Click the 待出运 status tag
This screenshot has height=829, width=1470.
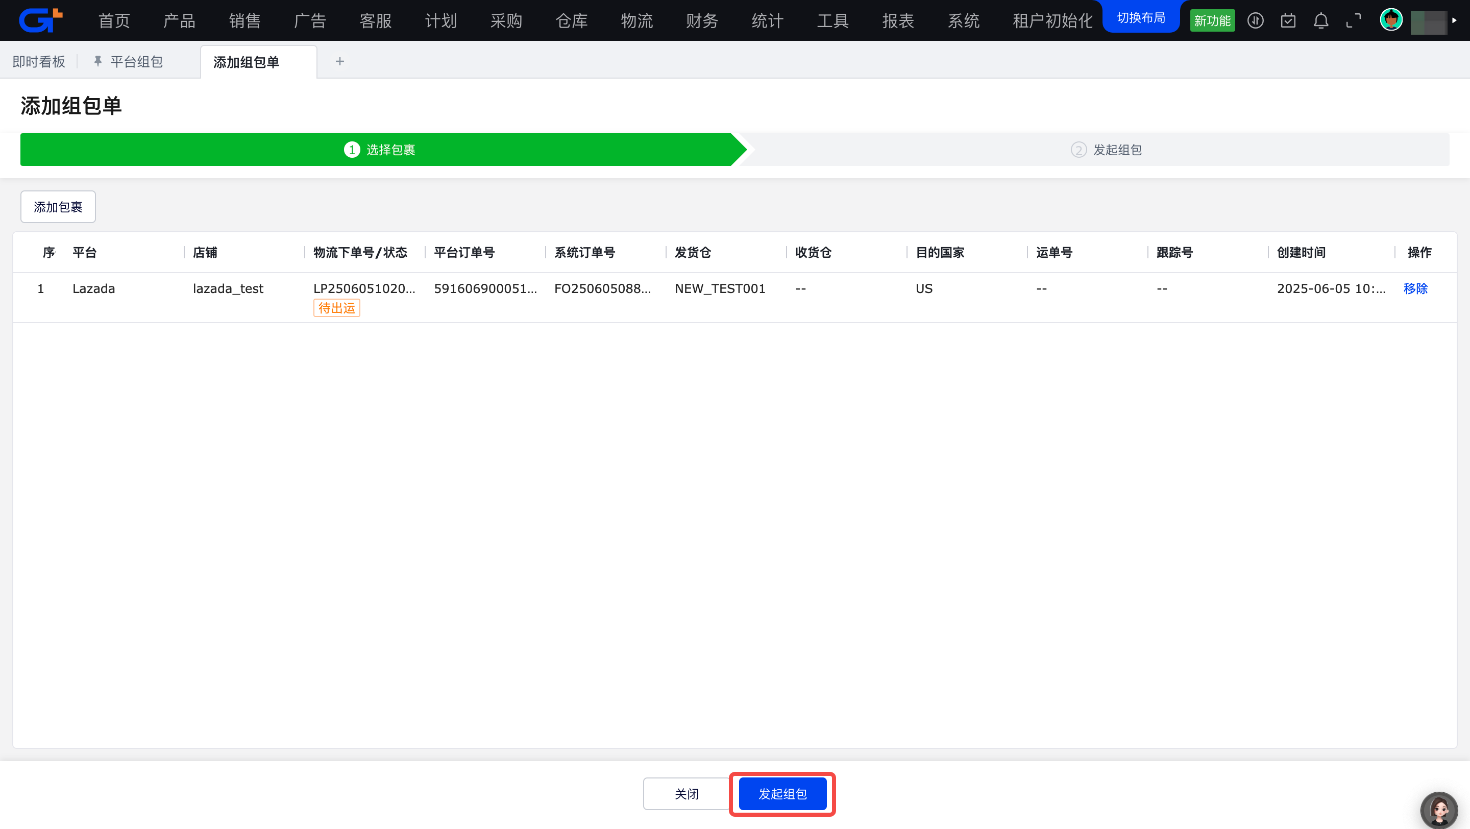336,308
